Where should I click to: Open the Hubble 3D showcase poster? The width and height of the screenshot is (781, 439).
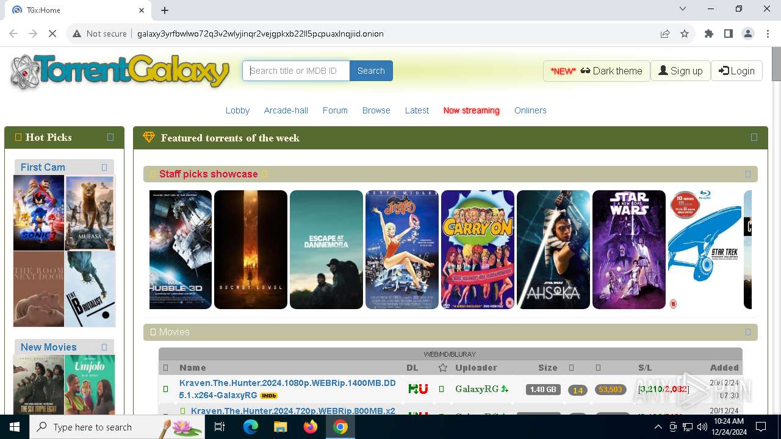click(x=181, y=249)
